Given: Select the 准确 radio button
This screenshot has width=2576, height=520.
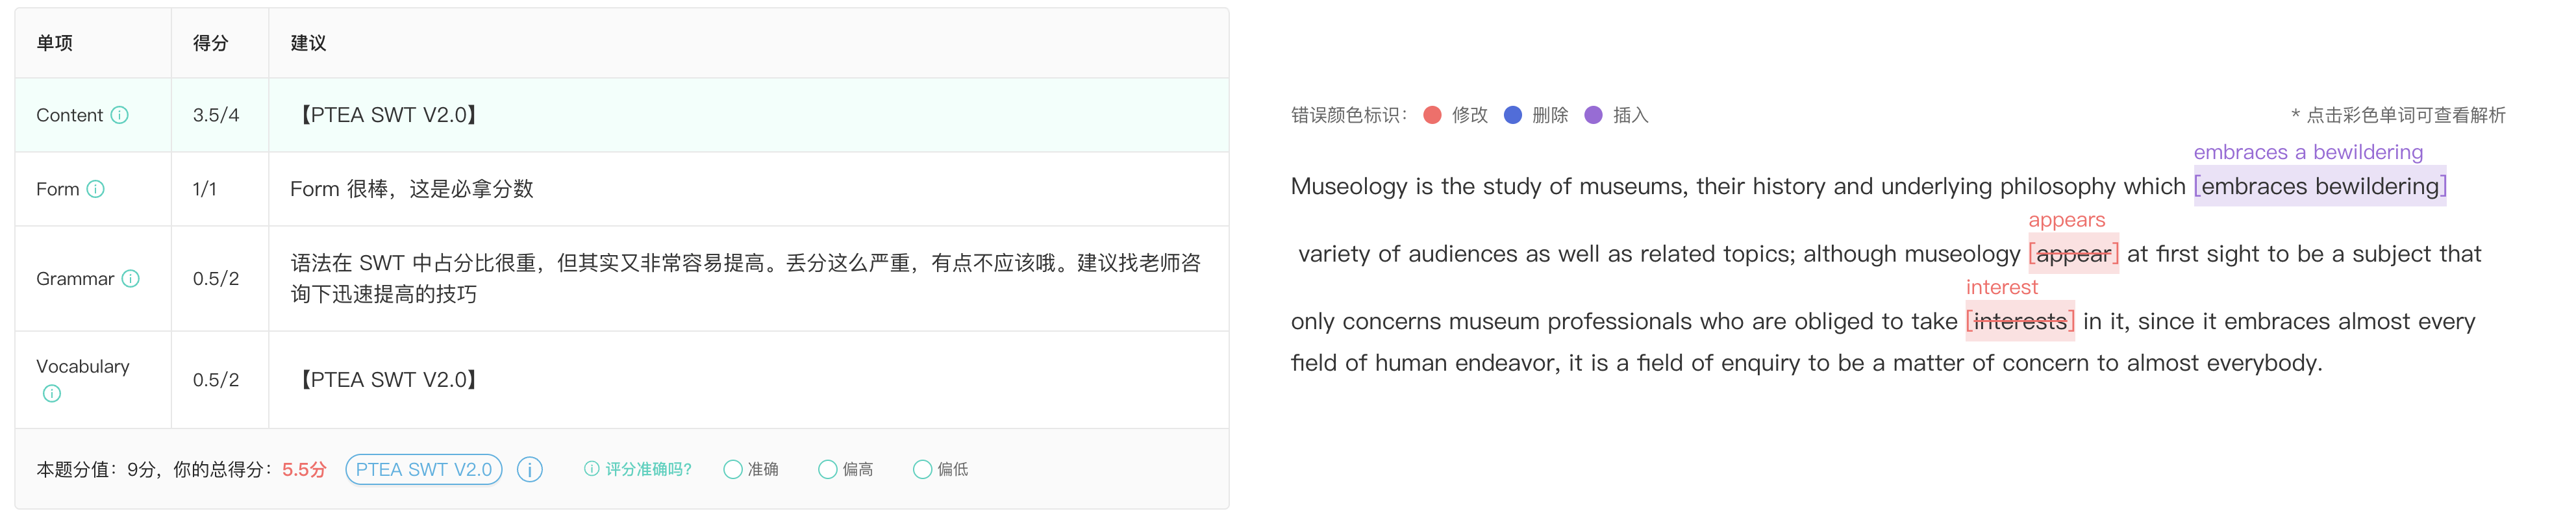Looking at the screenshot, I should pyautogui.click(x=733, y=469).
